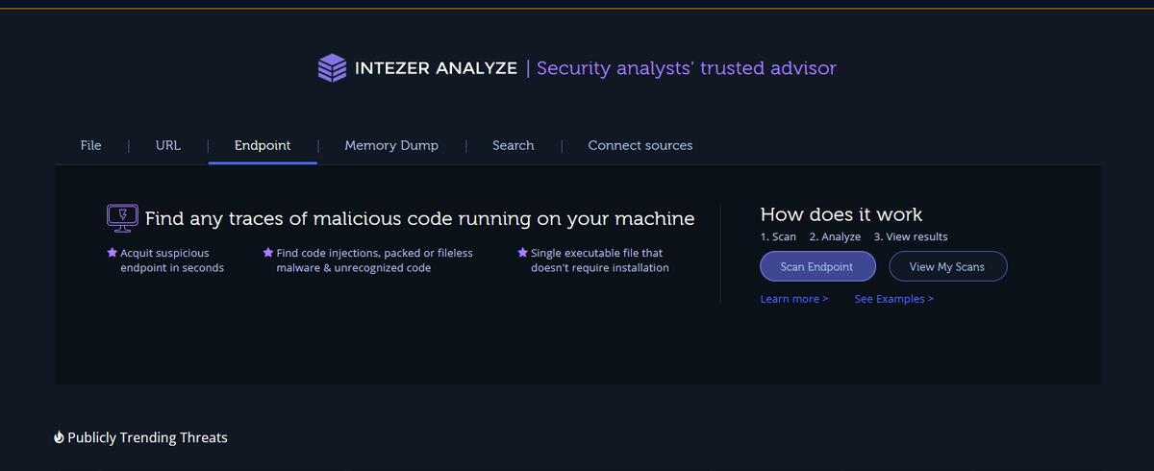The height and width of the screenshot is (471, 1154).
Task: Open the See Examples link
Action: pyautogui.click(x=894, y=299)
